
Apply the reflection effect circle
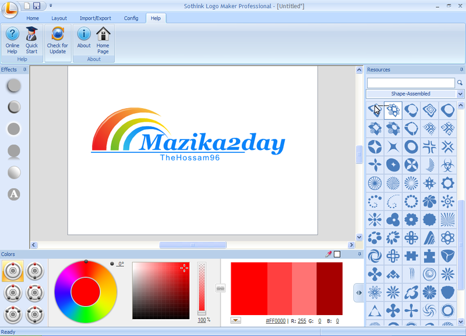pos(13,151)
